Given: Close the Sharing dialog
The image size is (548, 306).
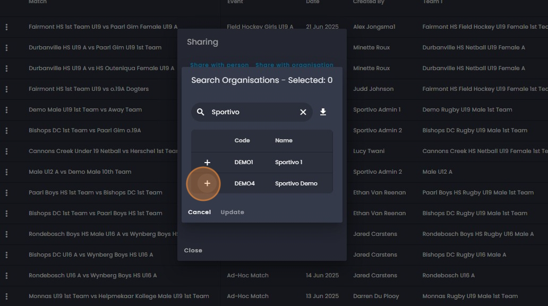Looking at the screenshot, I should (x=193, y=250).
